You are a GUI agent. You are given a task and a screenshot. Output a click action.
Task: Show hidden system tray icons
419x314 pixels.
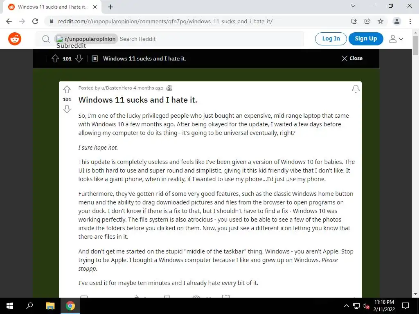click(x=346, y=306)
